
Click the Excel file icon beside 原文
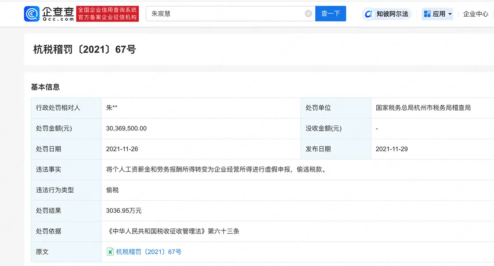pos(110,252)
